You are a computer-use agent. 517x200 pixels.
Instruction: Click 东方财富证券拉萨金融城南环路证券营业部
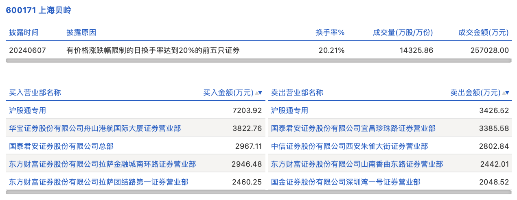[x=103, y=164]
